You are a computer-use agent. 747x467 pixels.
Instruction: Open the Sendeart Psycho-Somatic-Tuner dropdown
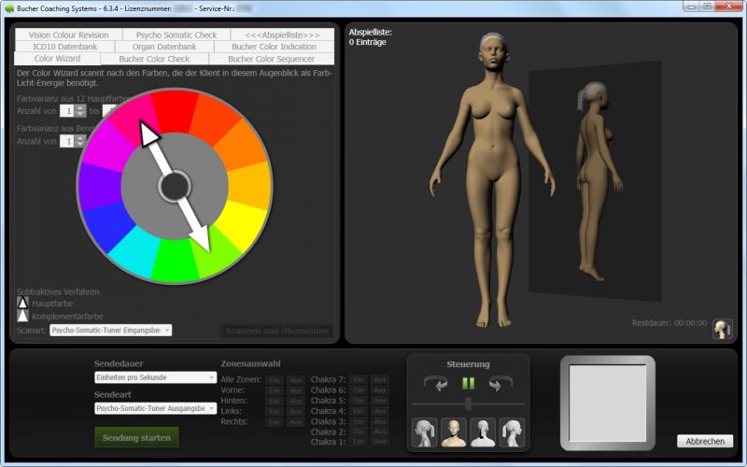pos(155,408)
